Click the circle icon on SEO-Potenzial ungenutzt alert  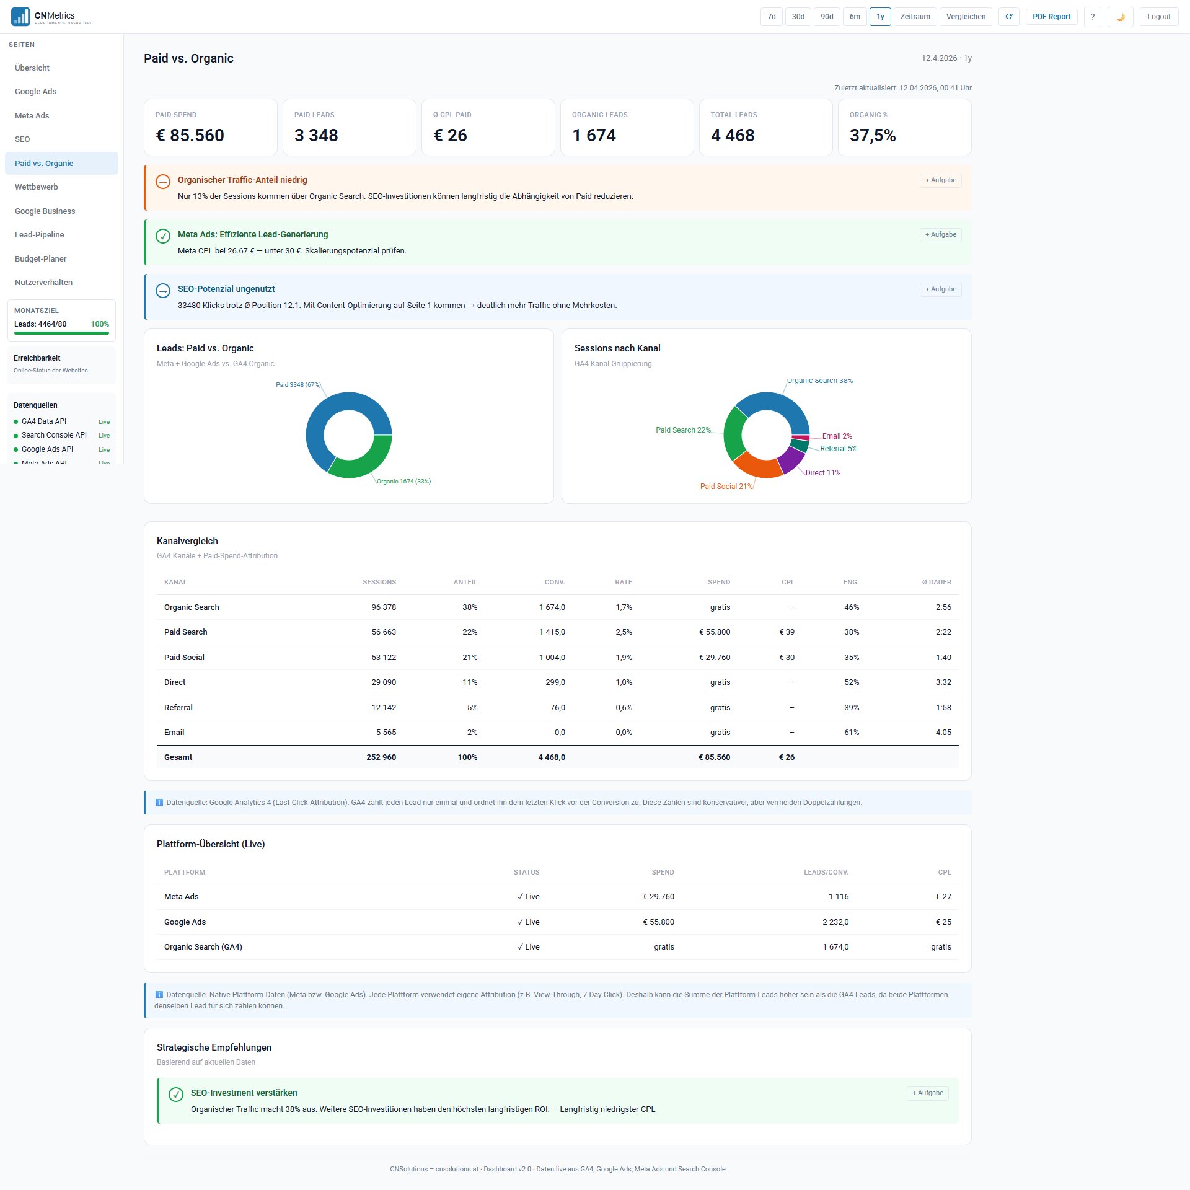point(163,290)
